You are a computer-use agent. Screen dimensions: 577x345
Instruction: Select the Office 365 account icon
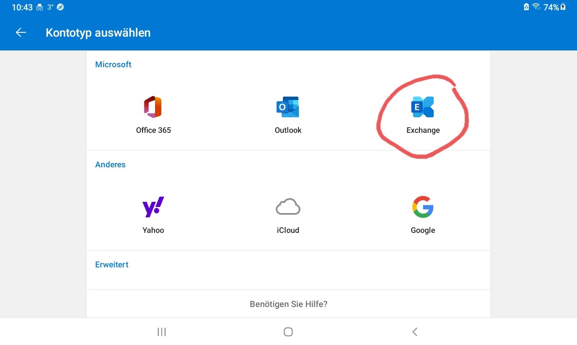pyautogui.click(x=153, y=107)
